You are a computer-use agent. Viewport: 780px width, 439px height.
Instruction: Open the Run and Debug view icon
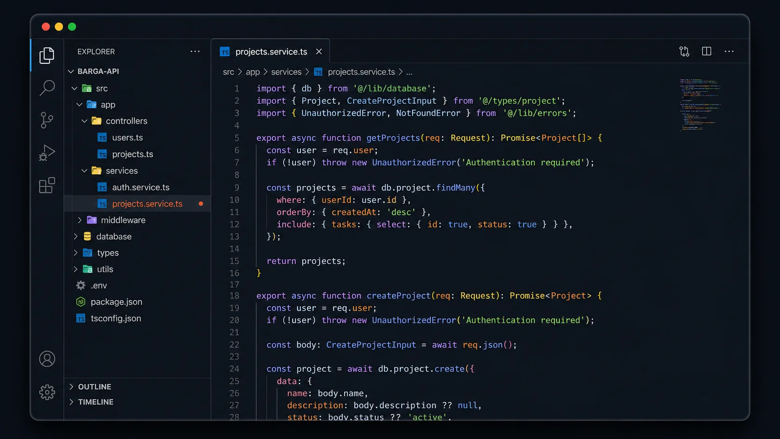(47, 153)
